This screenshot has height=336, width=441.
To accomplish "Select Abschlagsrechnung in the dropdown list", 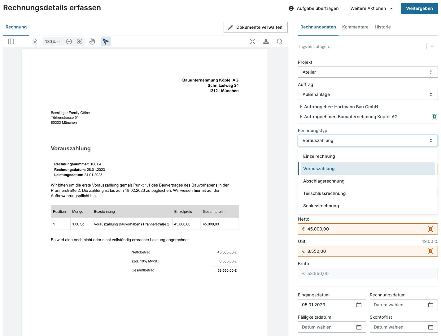I will 324,181.
